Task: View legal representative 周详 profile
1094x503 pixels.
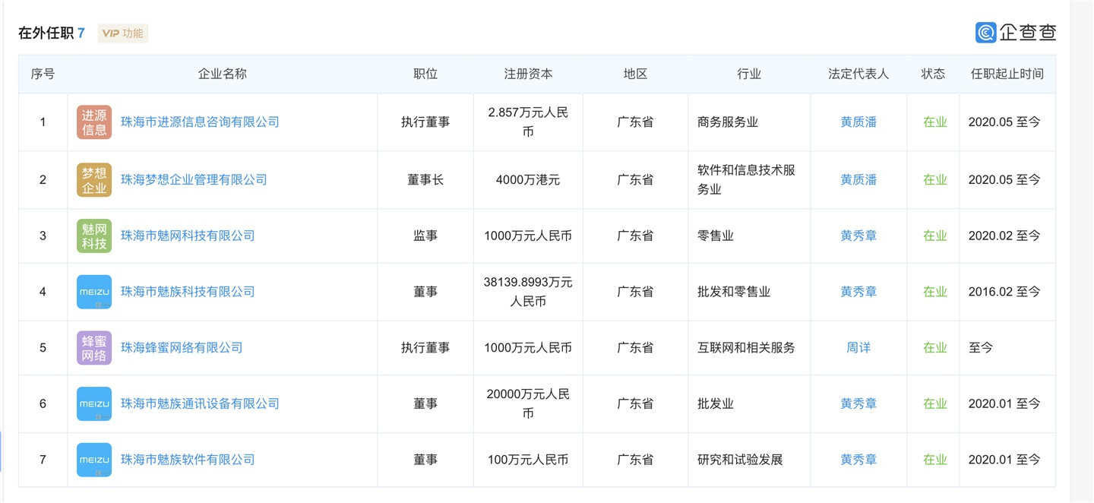Action: tap(858, 348)
